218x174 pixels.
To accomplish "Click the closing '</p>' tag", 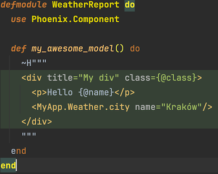I will 124,92.
